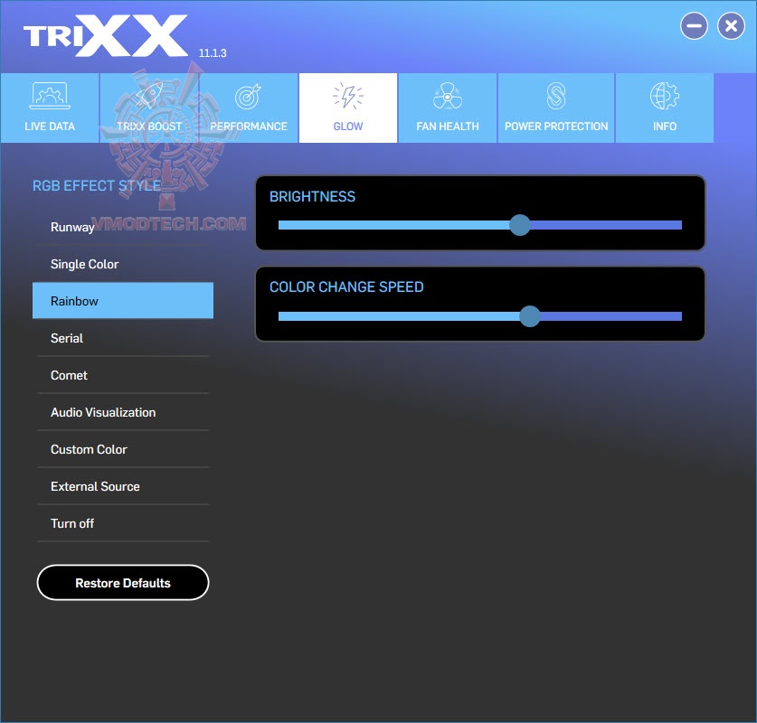Click the Info globe gear icon
757x723 pixels.
pos(665,96)
